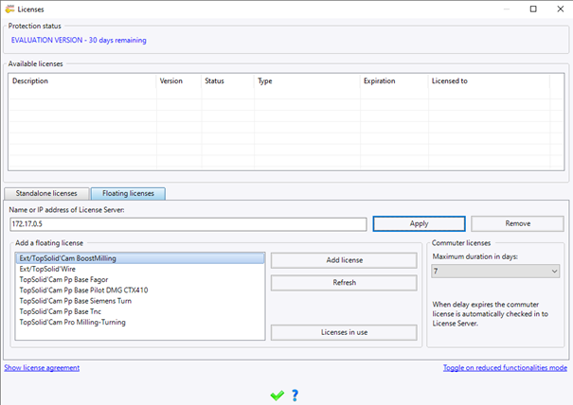The height and width of the screenshot is (405, 573).
Task: Select Ext/TopSolid'Wire in the license list
Action: point(140,269)
